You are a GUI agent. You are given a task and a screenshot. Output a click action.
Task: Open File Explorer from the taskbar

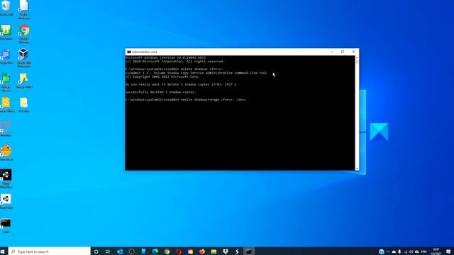click(x=214, y=251)
